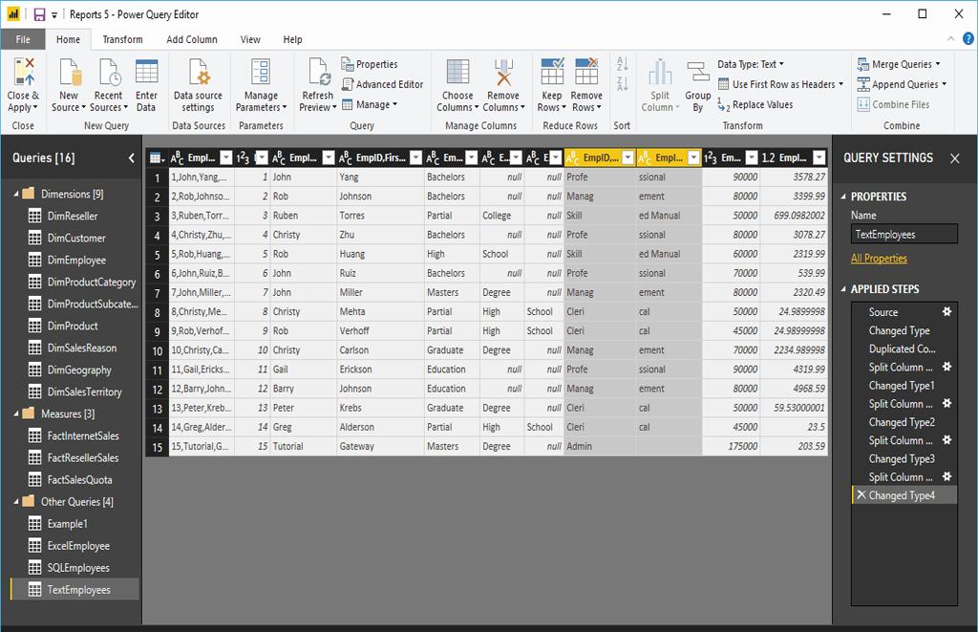Screen dimensions: 978x632
Task: Switch to the Help tab
Action: coord(292,39)
